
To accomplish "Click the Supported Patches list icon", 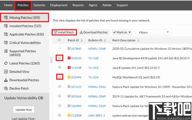I will (x=6, y=51).
